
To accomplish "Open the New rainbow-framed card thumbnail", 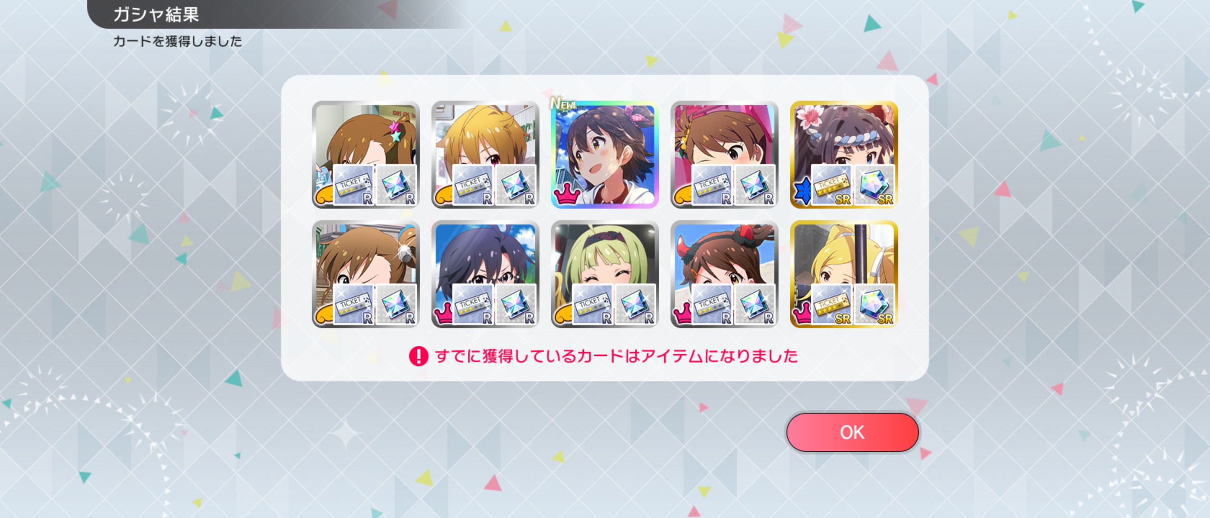I will coord(605,154).
